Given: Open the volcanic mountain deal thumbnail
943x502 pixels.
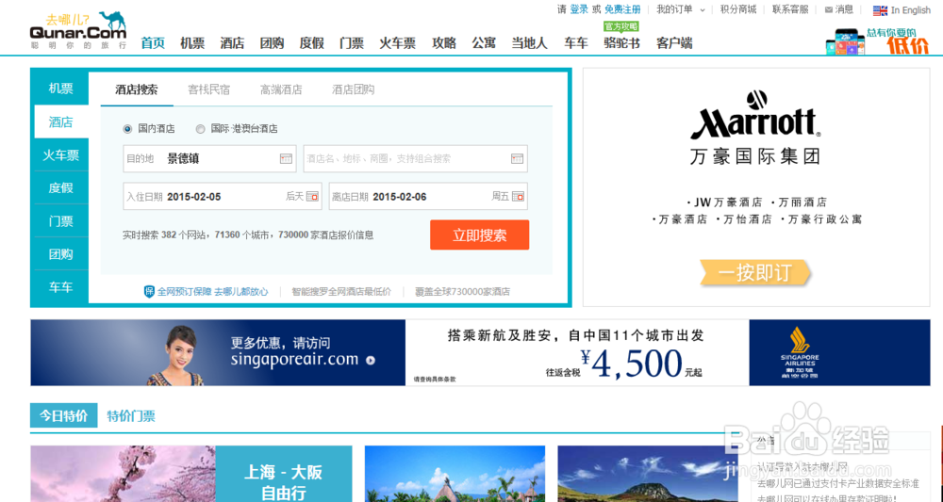Looking at the screenshot, I should click(x=648, y=474).
